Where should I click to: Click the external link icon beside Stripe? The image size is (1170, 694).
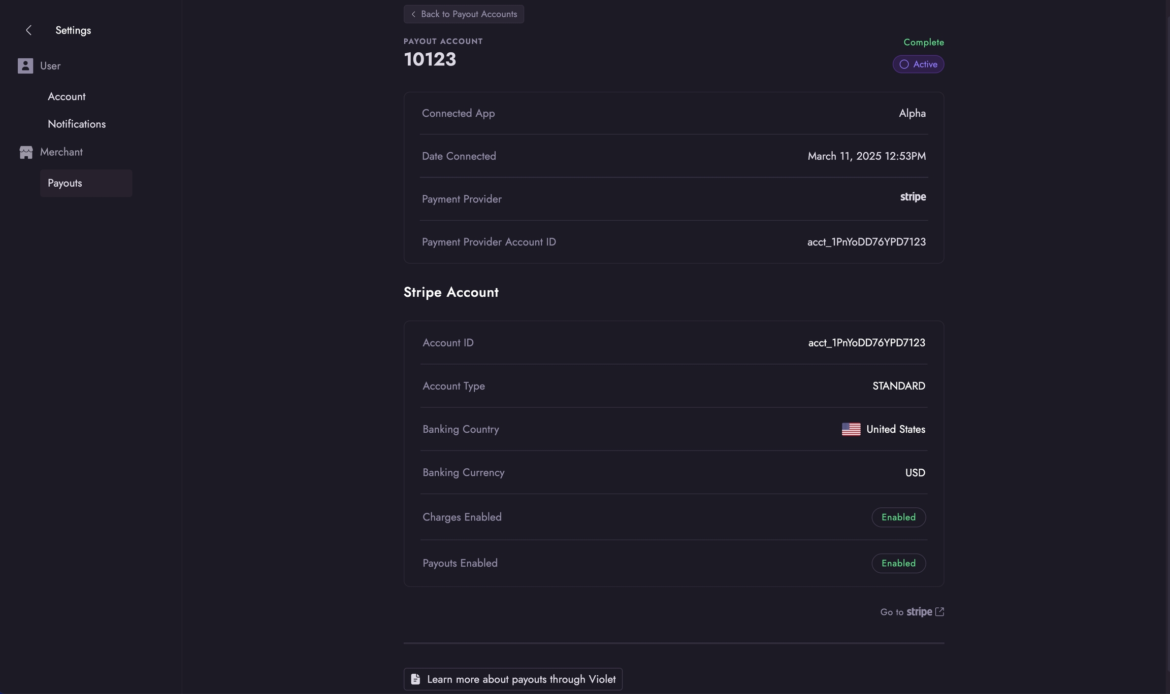click(939, 612)
